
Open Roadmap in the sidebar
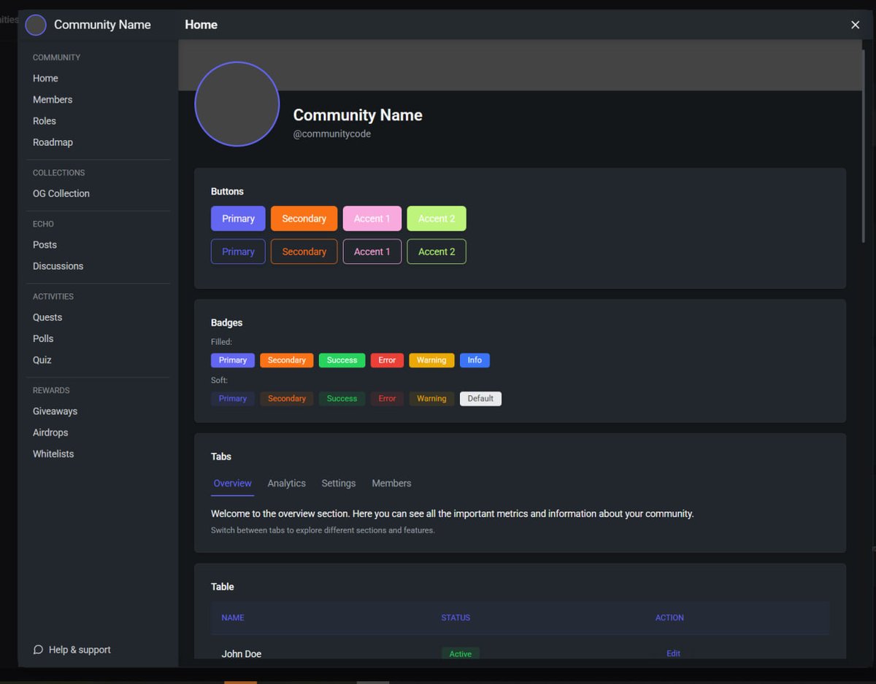pyautogui.click(x=53, y=142)
